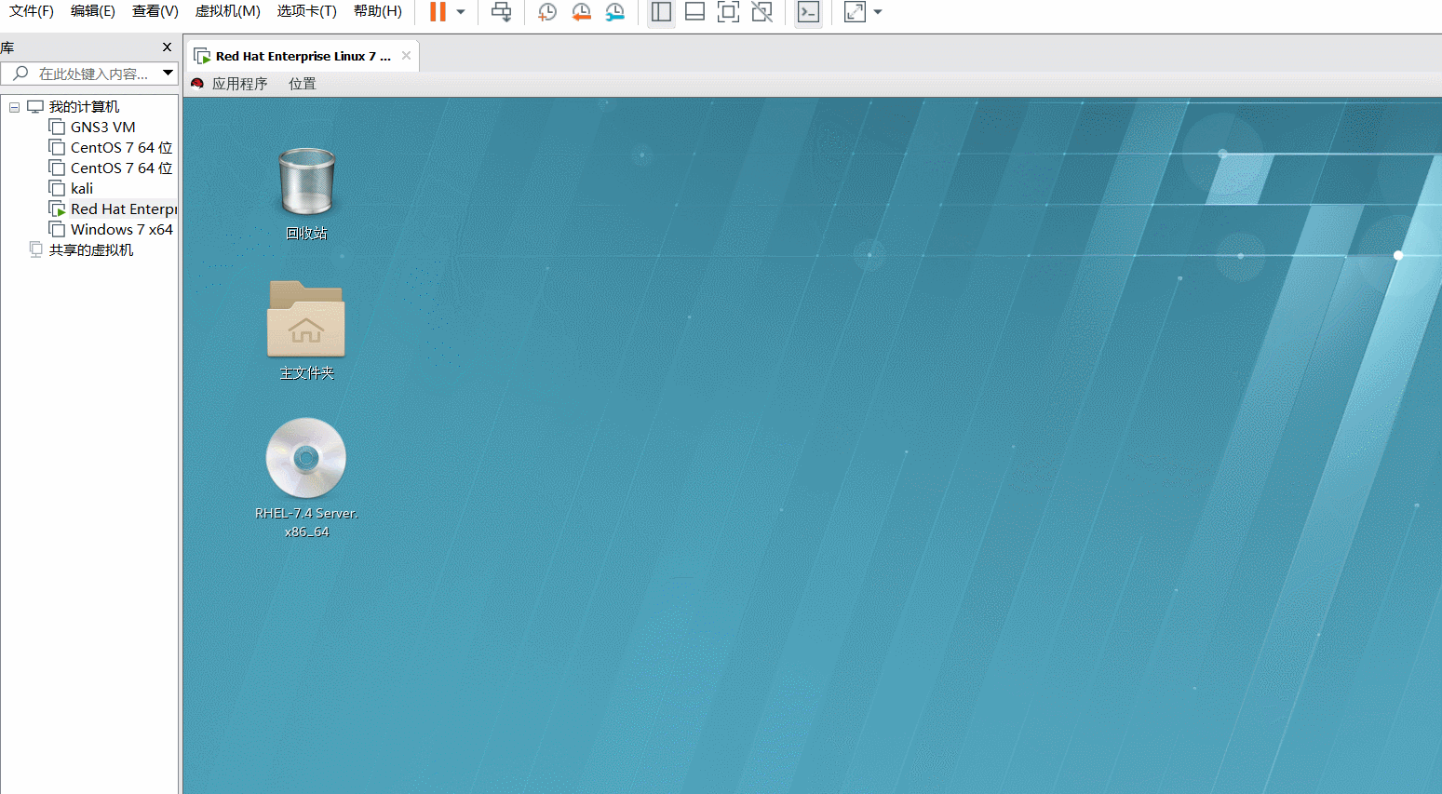Collapse the 我的计算机 tree node
This screenshot has width=1442, height=794.
[14, 107]
